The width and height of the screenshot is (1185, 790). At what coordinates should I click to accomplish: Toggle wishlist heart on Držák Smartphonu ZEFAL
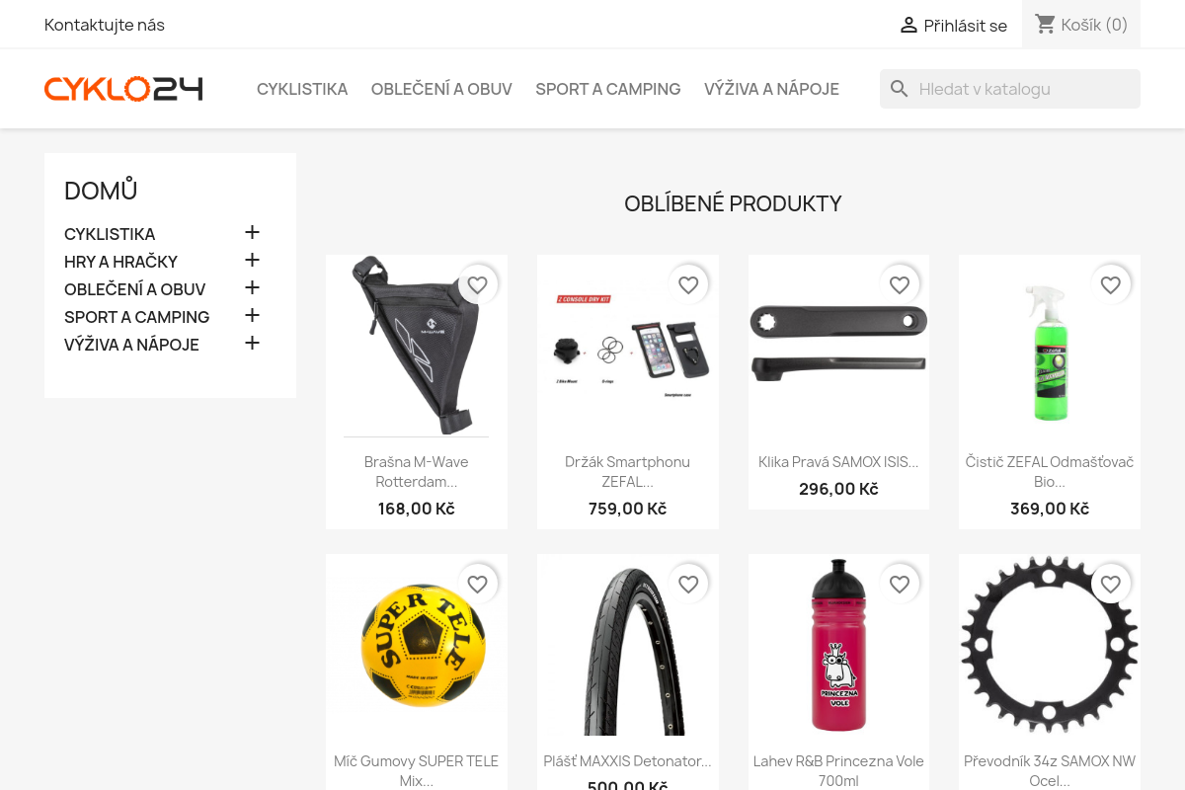tap(689, 285)
